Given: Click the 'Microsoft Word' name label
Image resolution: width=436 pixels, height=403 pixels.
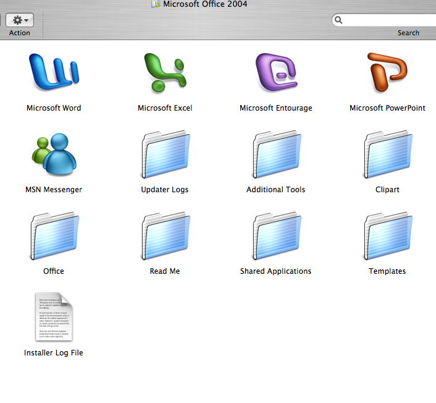Looking at the screenshot, I should pos(54,108).
